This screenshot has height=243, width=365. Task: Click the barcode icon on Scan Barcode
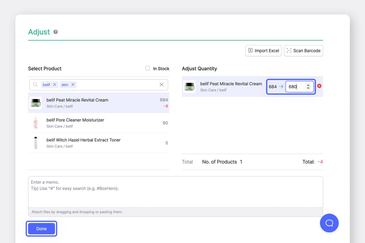point(288,50)
